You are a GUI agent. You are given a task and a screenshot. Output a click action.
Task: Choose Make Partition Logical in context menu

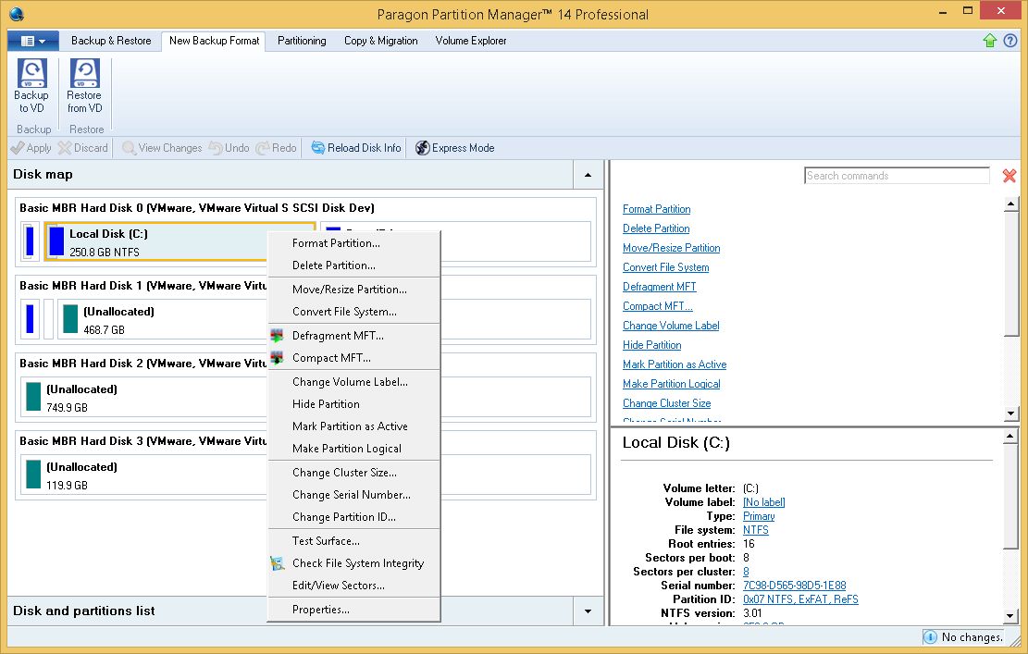[354, 449]
